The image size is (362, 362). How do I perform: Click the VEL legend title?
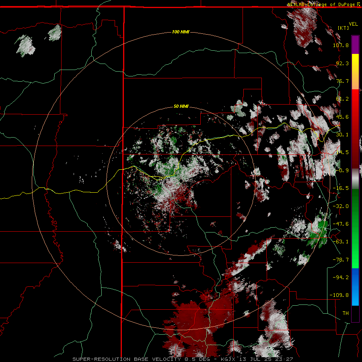pyautogui.click(x=353, y=24)
